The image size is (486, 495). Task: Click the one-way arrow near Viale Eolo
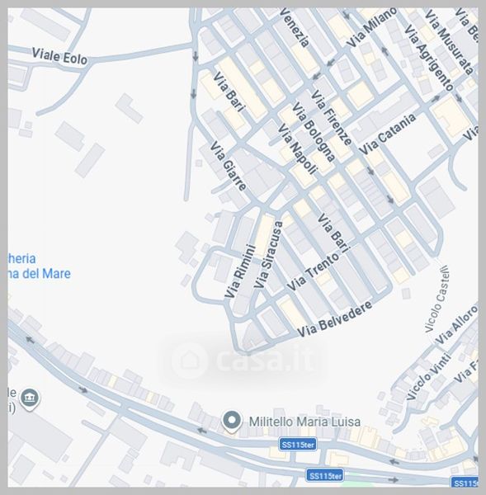tap(195, 56)
